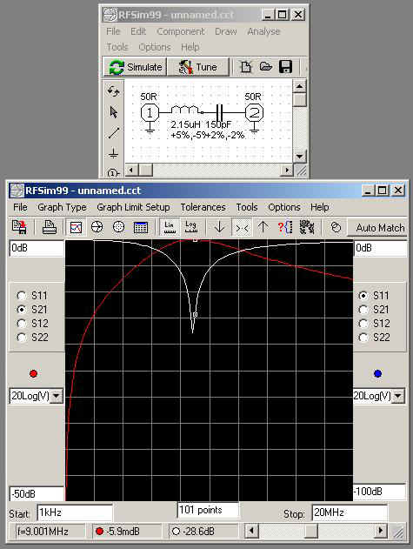The height and width of the screenshot is (549, 413).
Task: Click the blue trace color dot
Action: click(x=377, y=373)
